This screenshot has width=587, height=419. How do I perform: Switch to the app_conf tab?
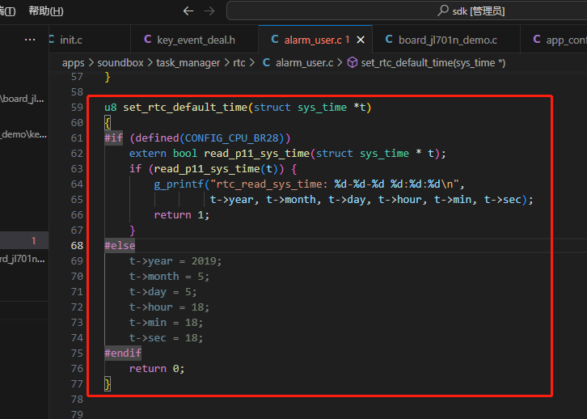554,40
